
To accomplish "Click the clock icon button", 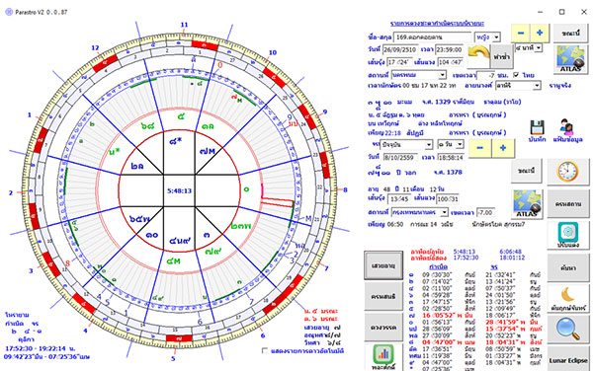I will (x=567, y=172).
